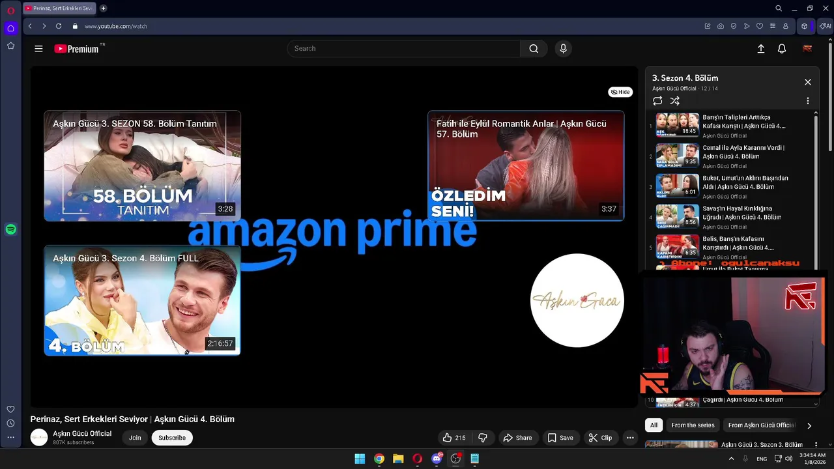
Task: Click the search magnifier button
Action: (534, 48)
